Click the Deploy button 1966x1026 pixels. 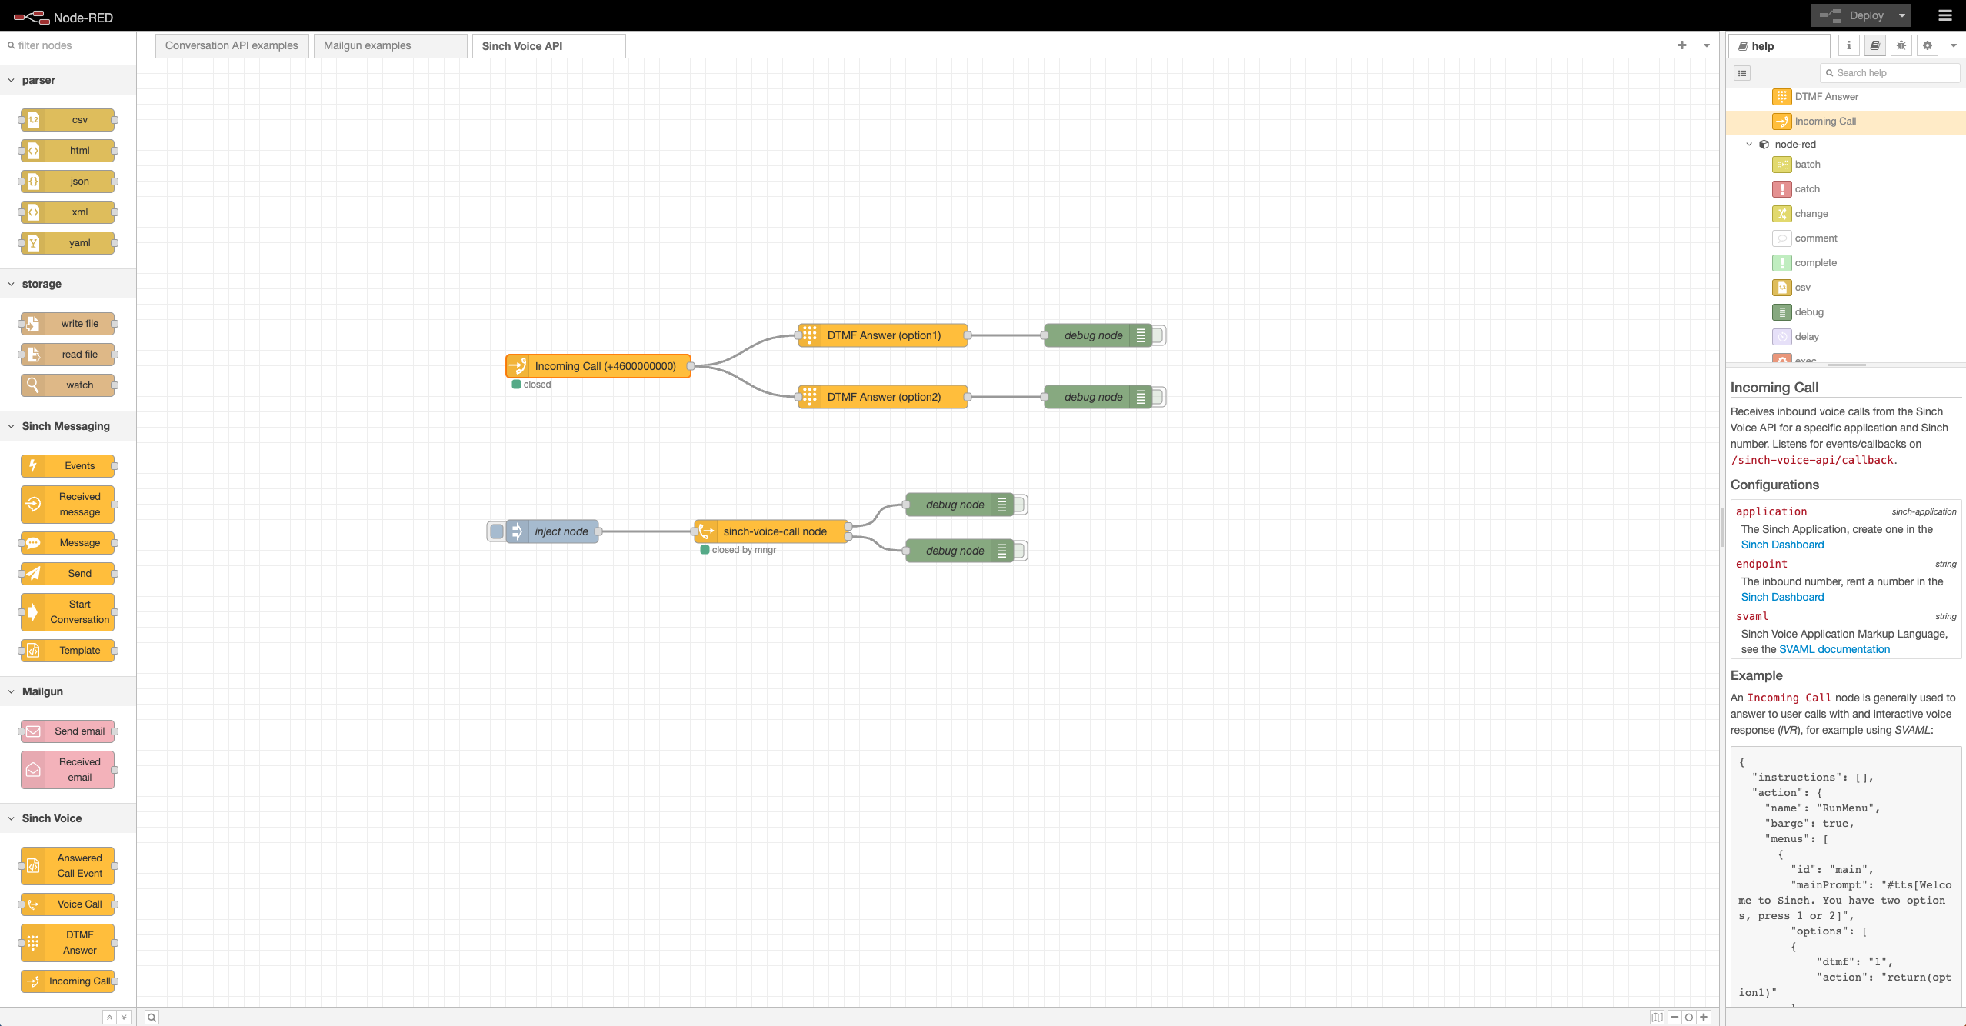1851,15
